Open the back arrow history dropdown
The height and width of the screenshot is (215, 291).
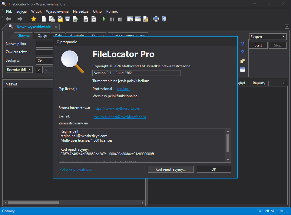[x=14, y=19]
